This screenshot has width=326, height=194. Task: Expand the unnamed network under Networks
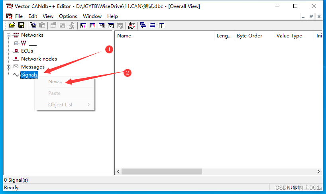click(x=16, y=43)
